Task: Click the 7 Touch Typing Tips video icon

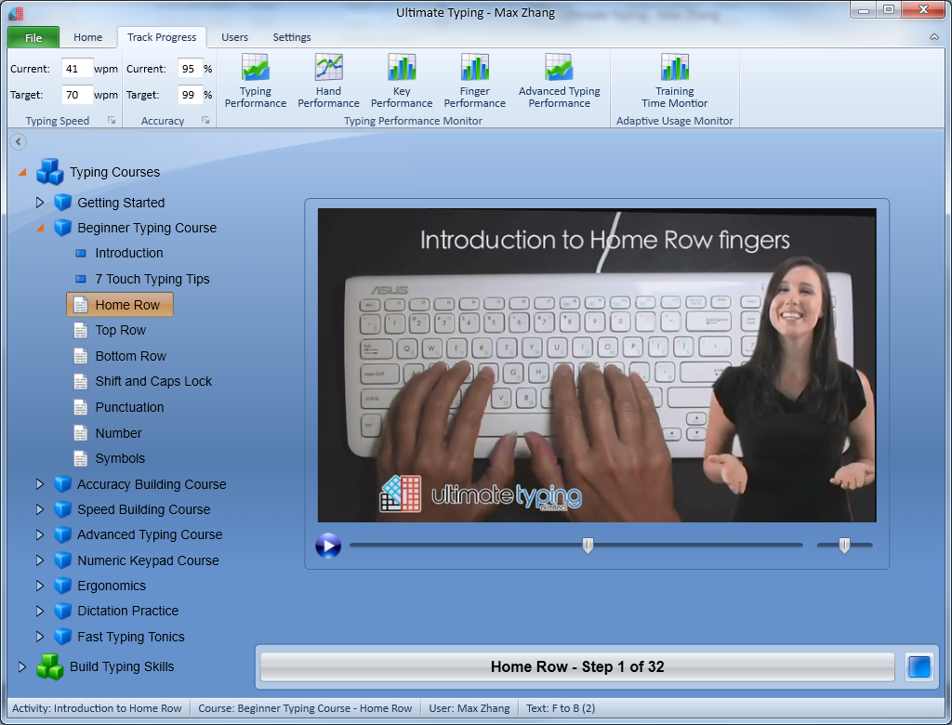Action: point(80,280)
